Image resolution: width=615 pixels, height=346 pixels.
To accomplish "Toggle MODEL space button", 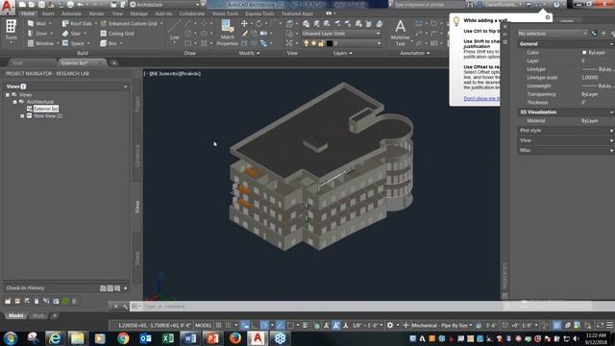I will (203, 325).
